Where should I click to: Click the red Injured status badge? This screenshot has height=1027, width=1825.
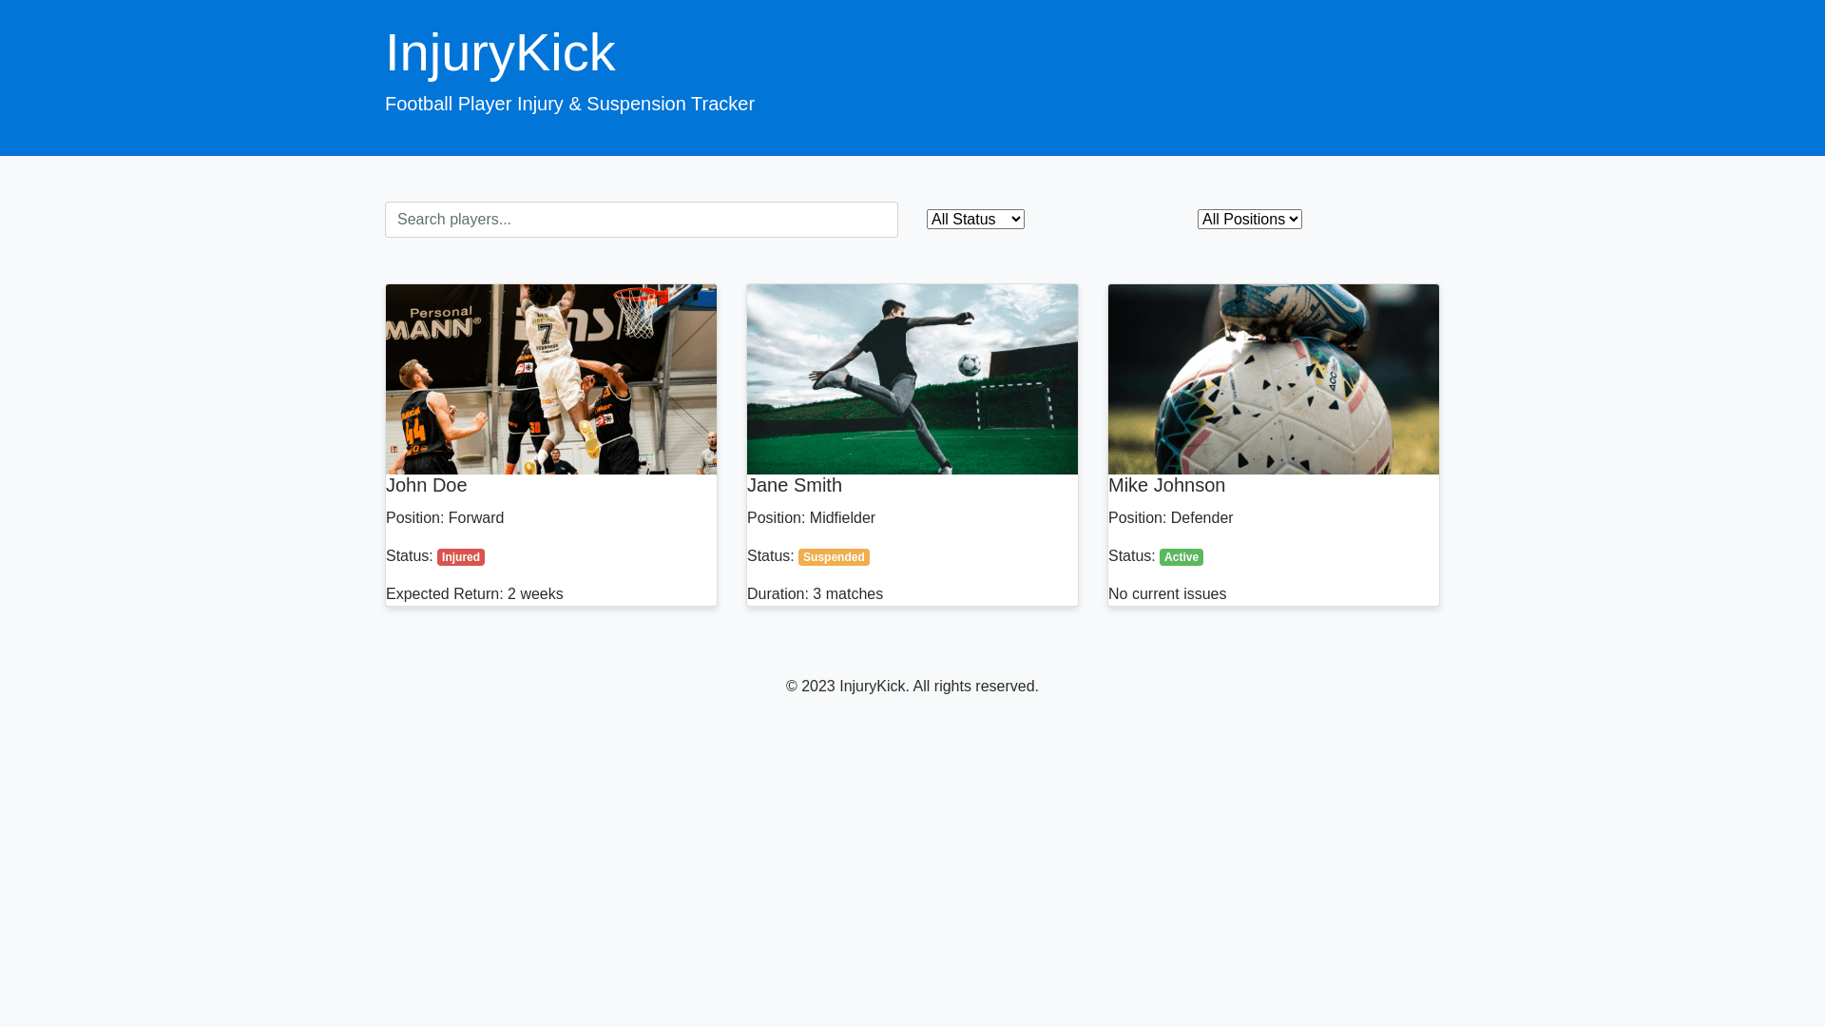pyautogui.click(x=461, y=557)
